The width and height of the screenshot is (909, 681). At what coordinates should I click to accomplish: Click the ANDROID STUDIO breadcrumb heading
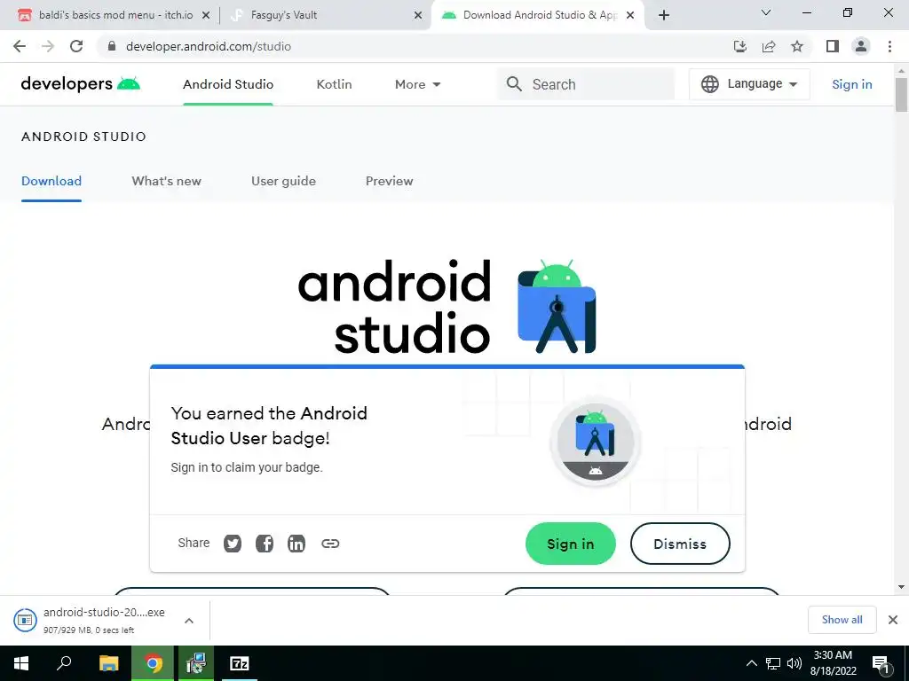[83, 137]
